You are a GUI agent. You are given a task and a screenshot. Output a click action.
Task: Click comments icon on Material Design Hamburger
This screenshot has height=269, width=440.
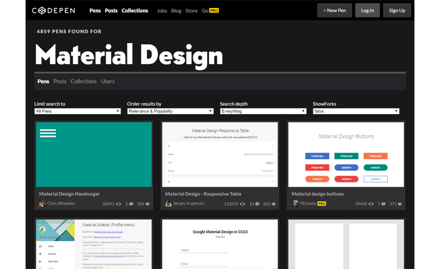tap(131, 204)
